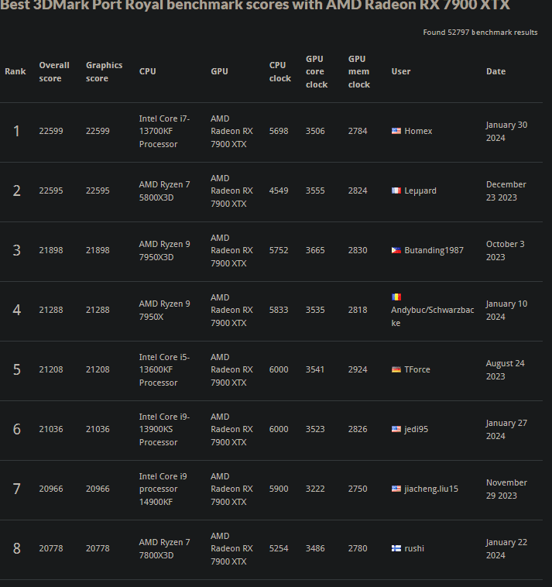Open rank 8 score 20778 result

coord(51,548)
